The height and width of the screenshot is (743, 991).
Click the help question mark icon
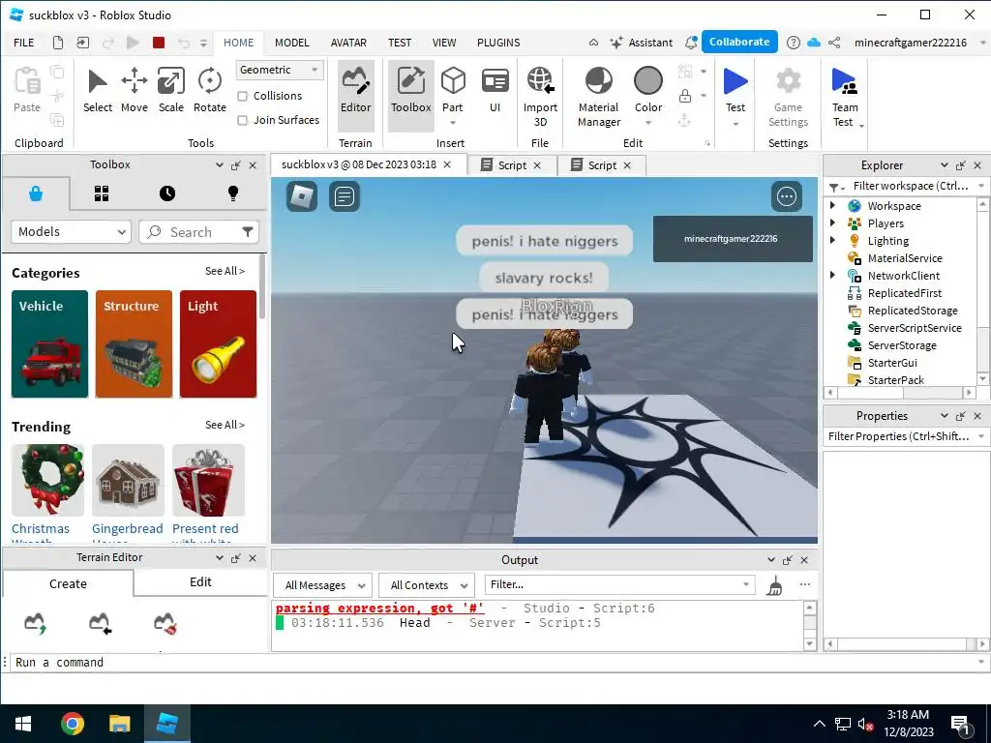pos(793,43)
